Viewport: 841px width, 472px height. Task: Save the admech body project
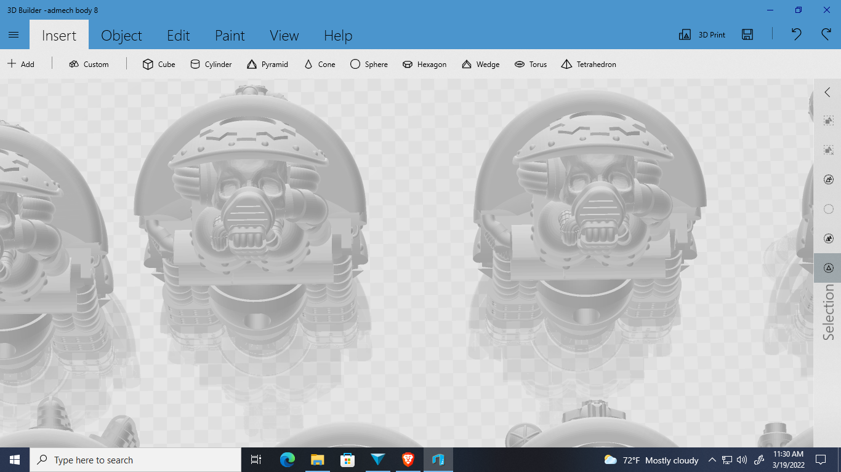(747, 35)
